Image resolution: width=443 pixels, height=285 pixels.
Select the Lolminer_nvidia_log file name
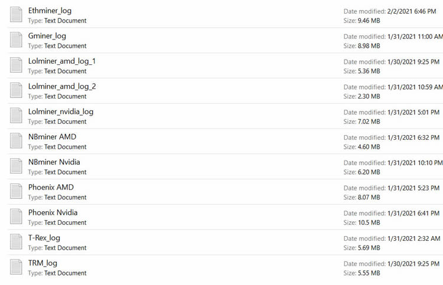coord(61,112)
